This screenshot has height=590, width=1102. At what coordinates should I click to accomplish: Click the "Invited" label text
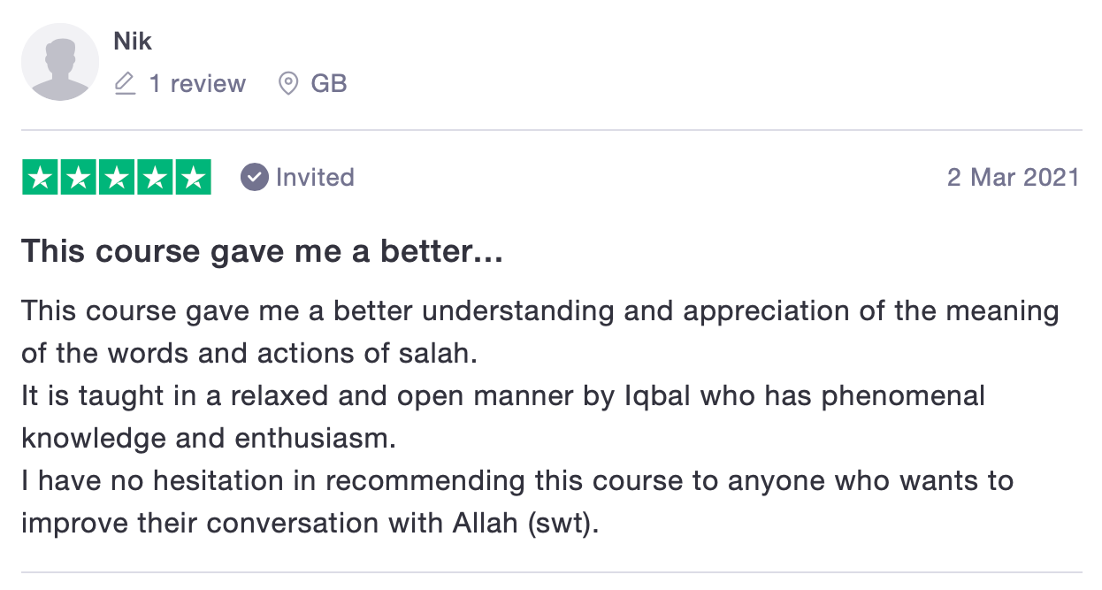pos(315,178)
